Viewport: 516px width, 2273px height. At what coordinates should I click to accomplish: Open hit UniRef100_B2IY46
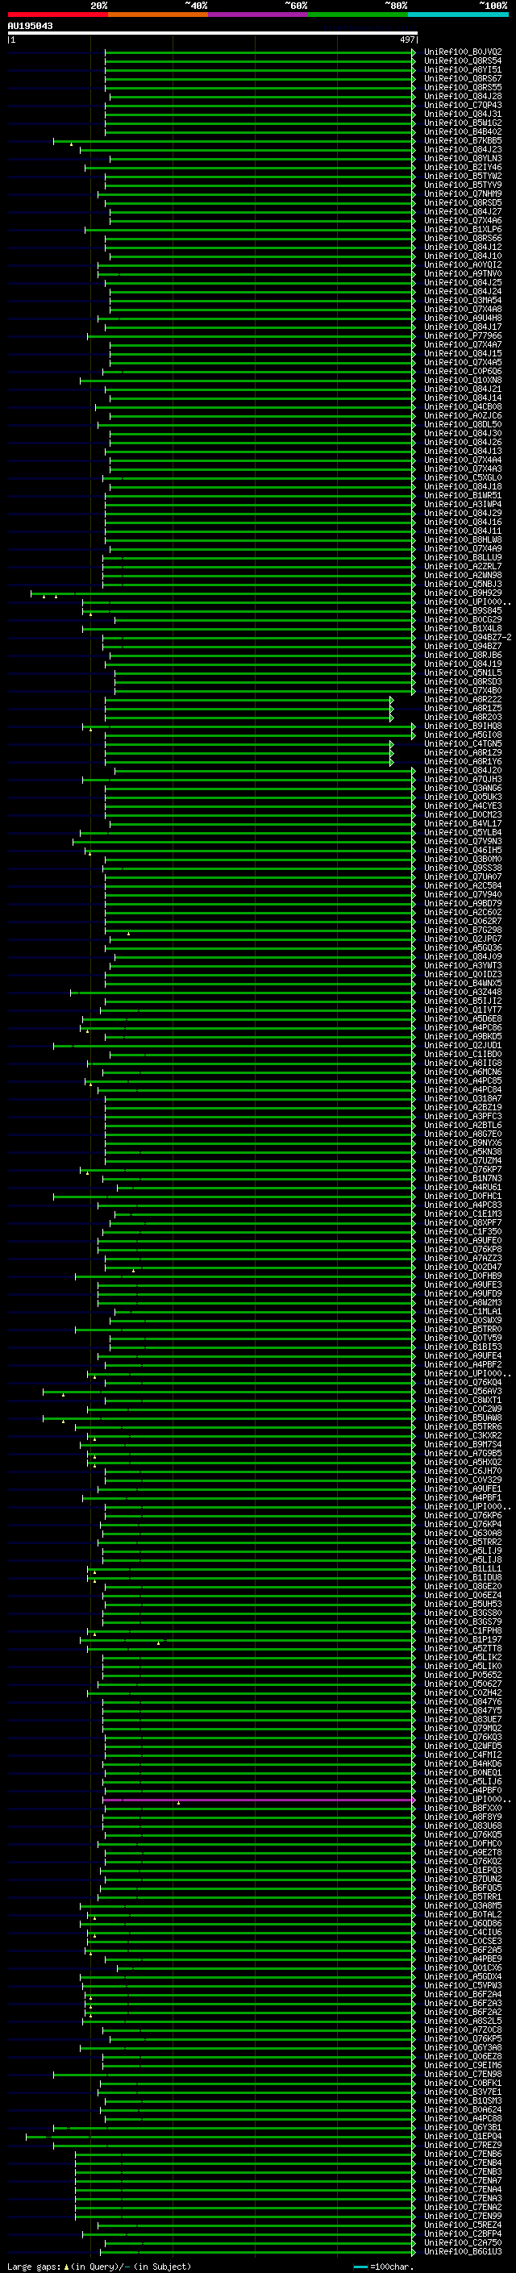pyautogui.click(x=463, y=168)
